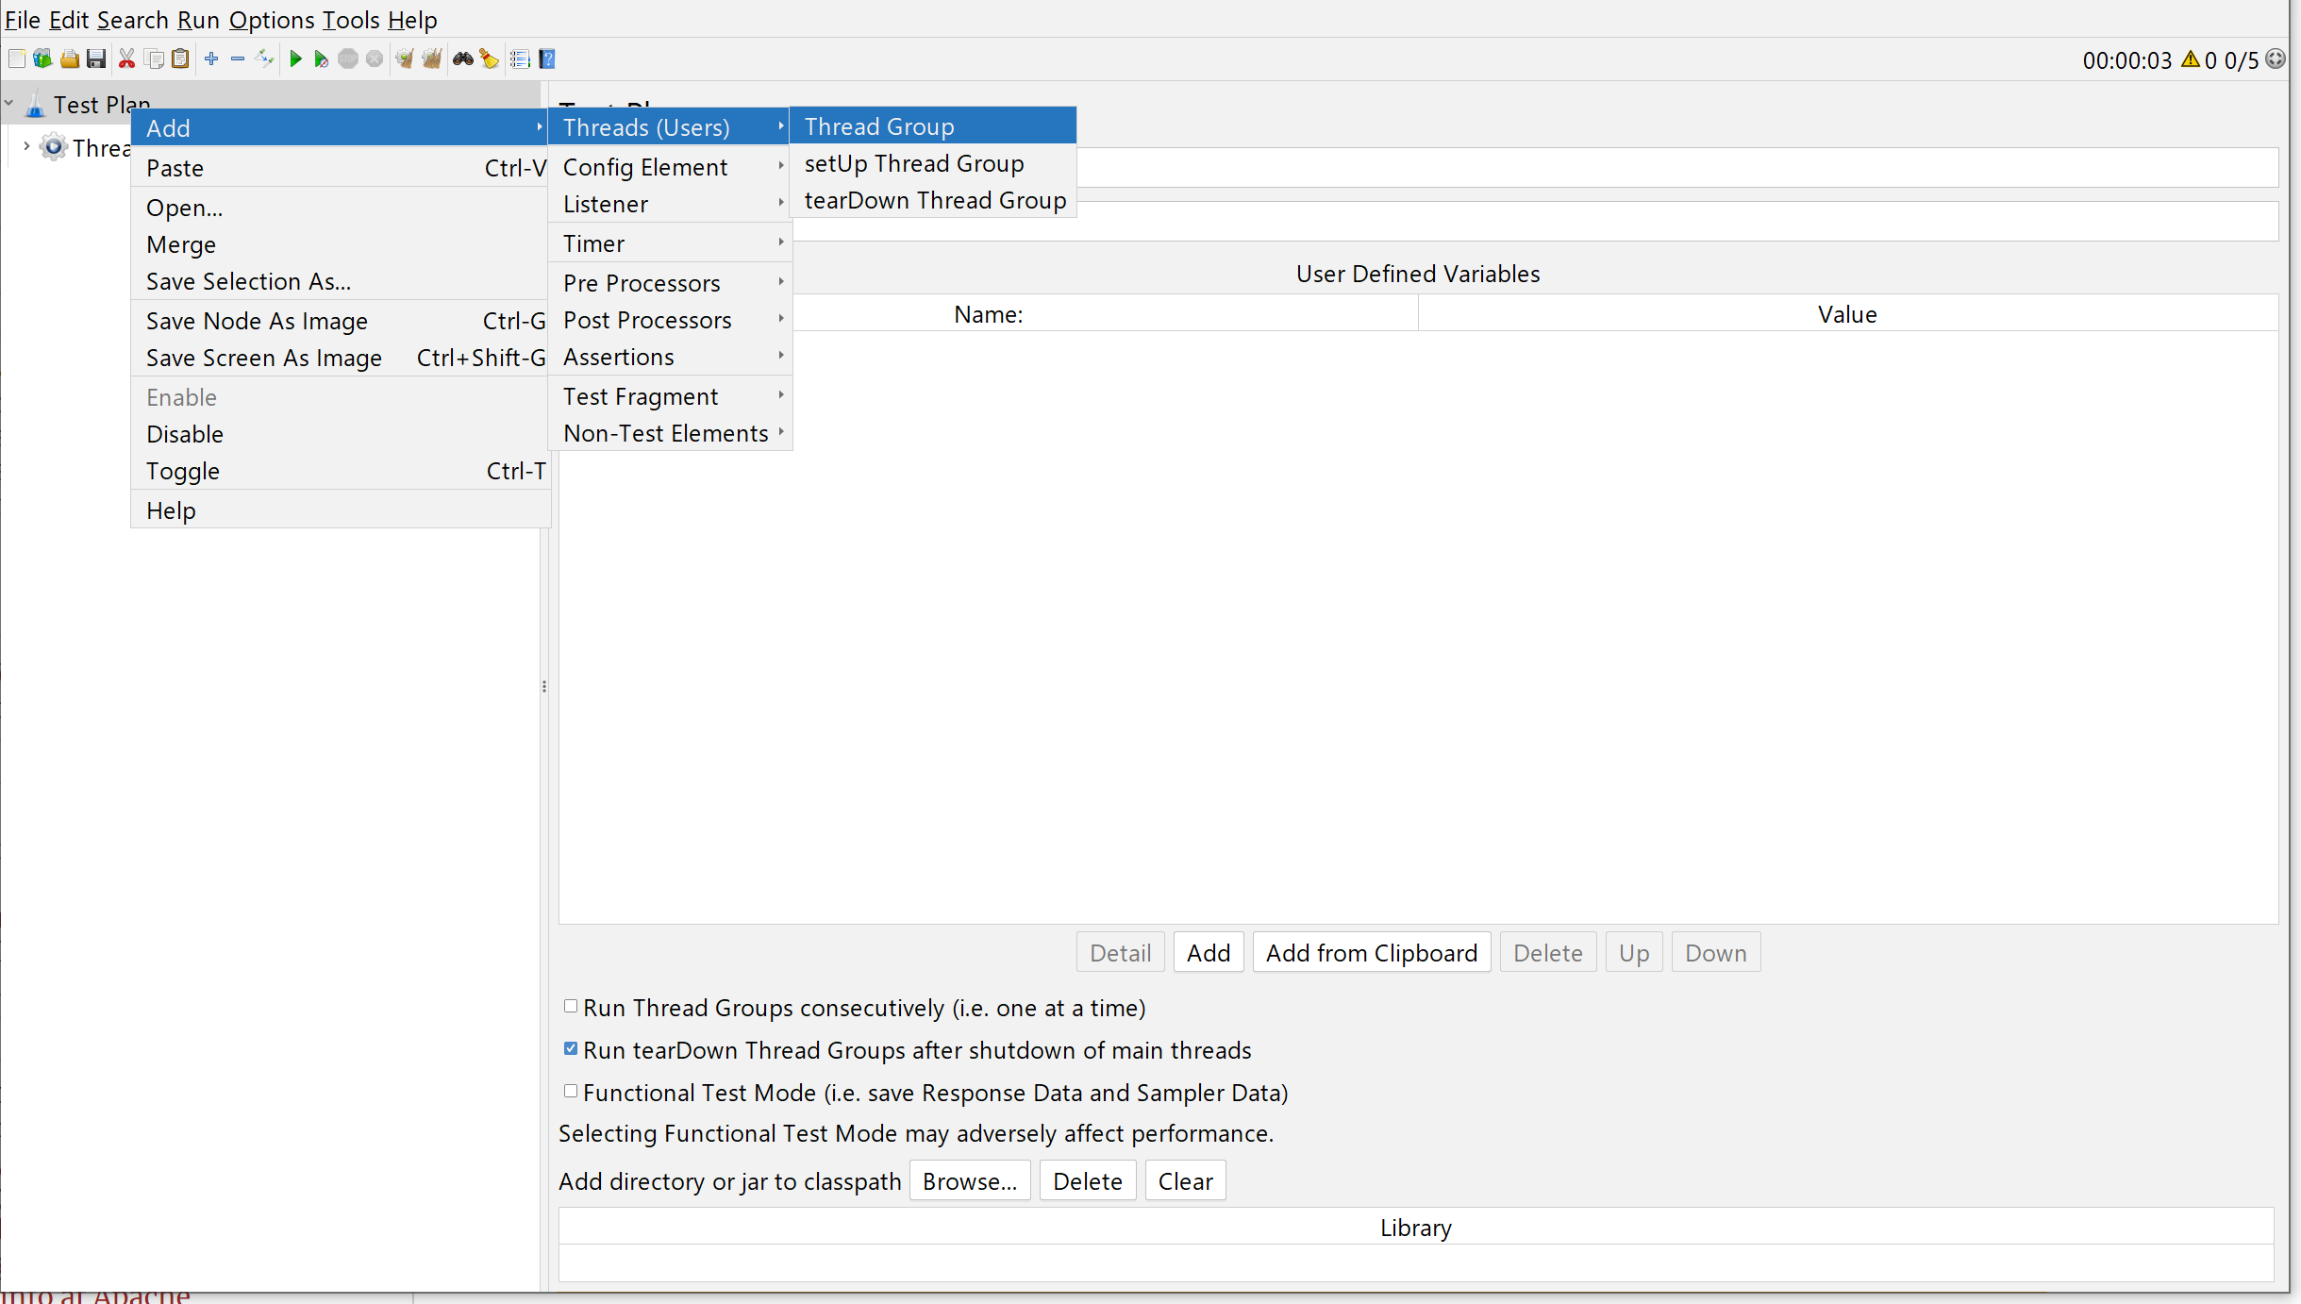Open the Listener submenu
This screenshot has height=1304, width=2301.
coord(670,204)
